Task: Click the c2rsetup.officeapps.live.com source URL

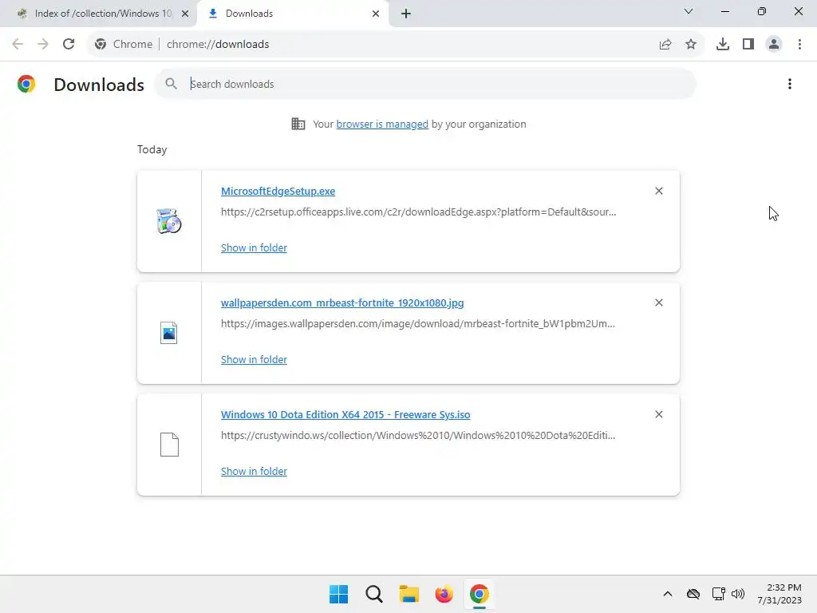Action: [418, 212]
